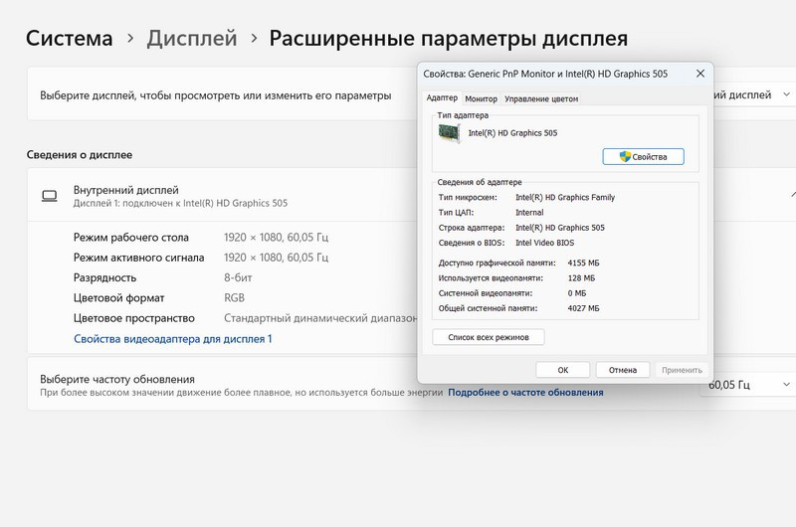Viewport: 796px width, 527px height.
Task: Collapse the Внутренний дисплей info section
Action: (791, 196)
